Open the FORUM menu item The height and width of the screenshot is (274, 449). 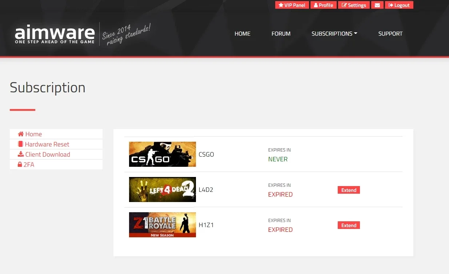281,33
